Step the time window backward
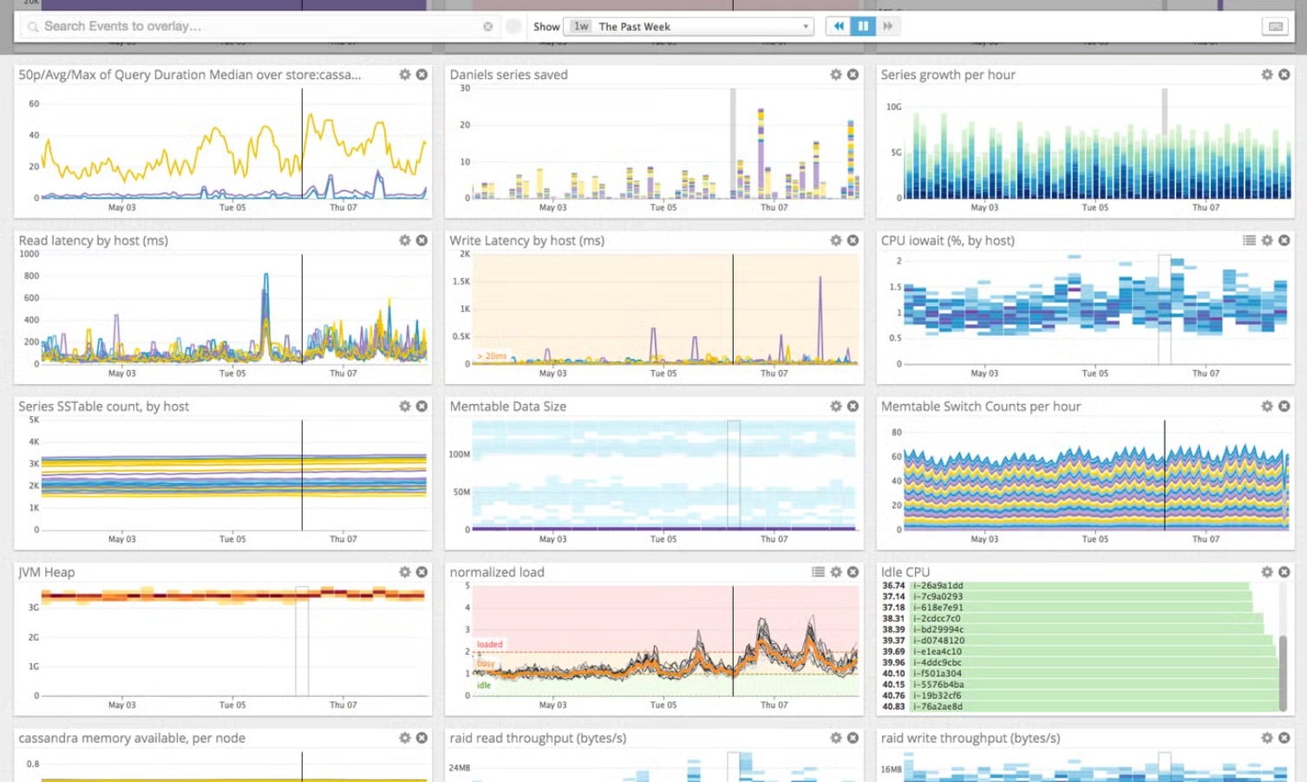Viewport: 1307px width, 782px height. (x=838, y=27)
